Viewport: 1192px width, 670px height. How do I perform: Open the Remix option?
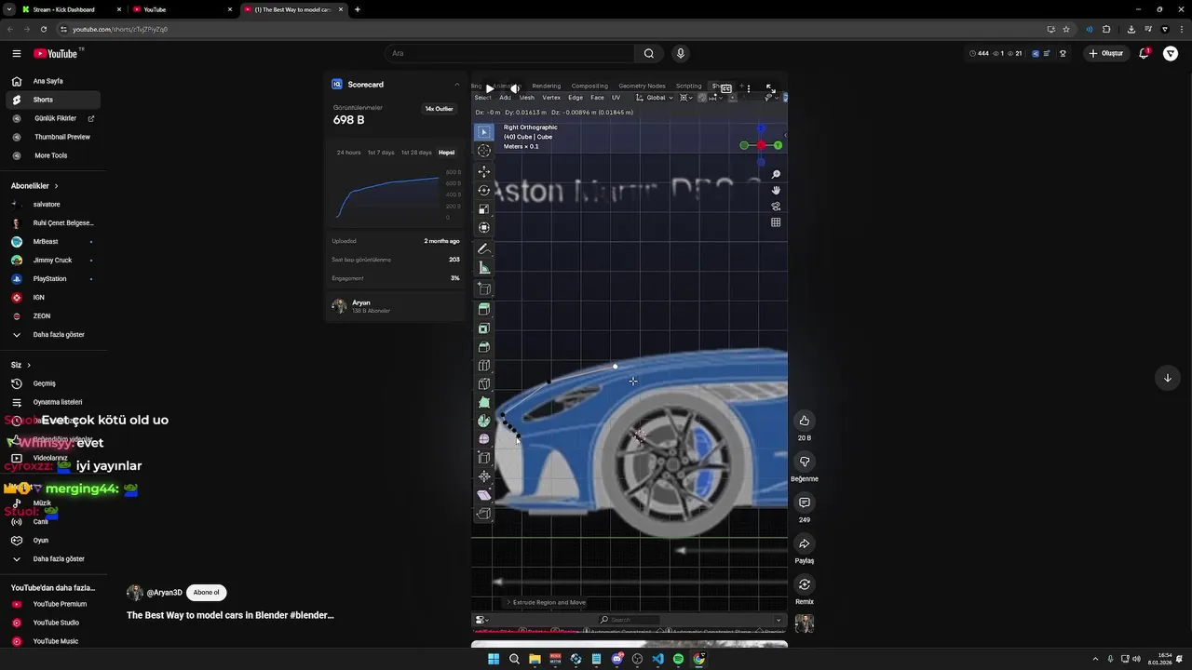click(x=805, y=584)
